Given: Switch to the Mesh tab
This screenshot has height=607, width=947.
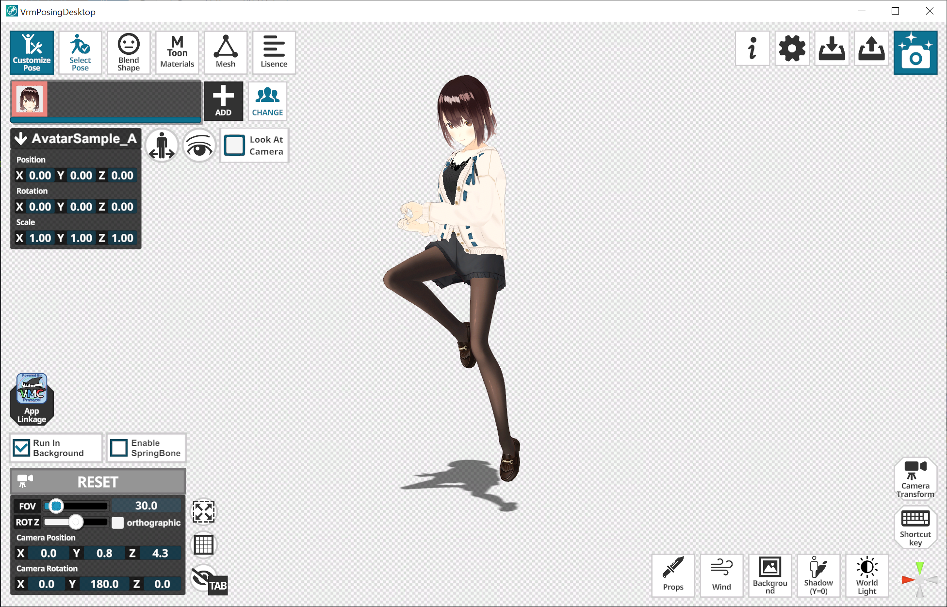Looking at the screenshot, I should click(x=226, y=52).
